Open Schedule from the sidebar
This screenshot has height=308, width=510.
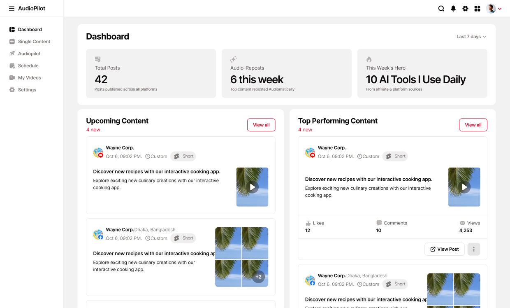click(28, 66)
